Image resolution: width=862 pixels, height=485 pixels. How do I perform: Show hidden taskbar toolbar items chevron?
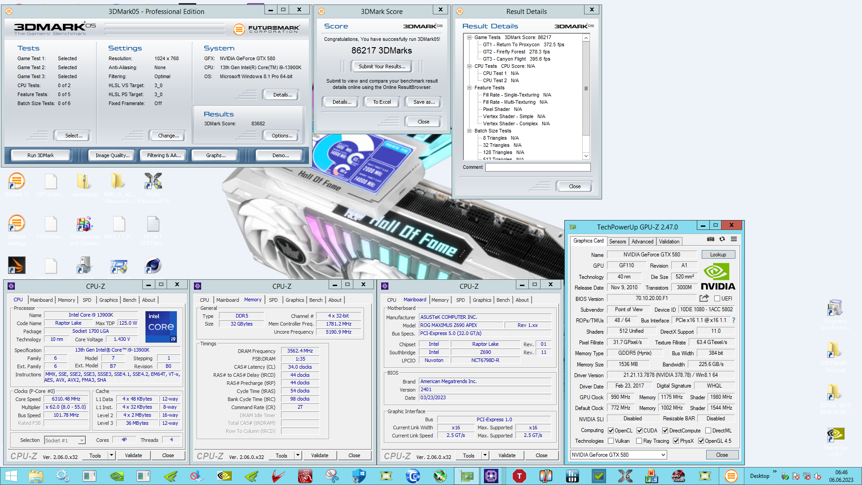point(774,471)
